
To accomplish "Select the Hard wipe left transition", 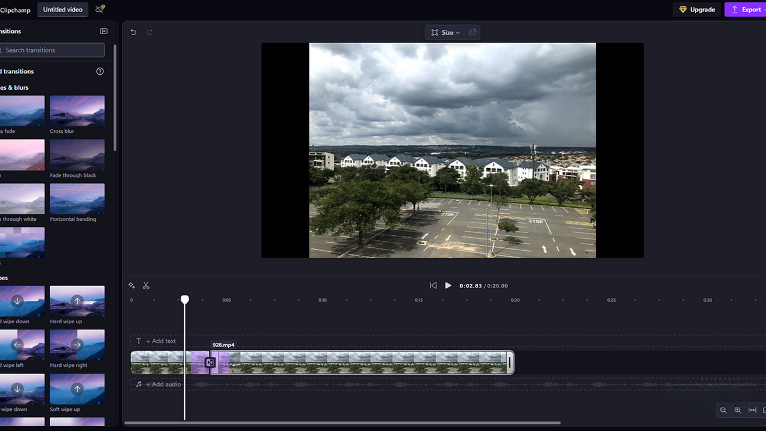I will click(x=22, y=345).
